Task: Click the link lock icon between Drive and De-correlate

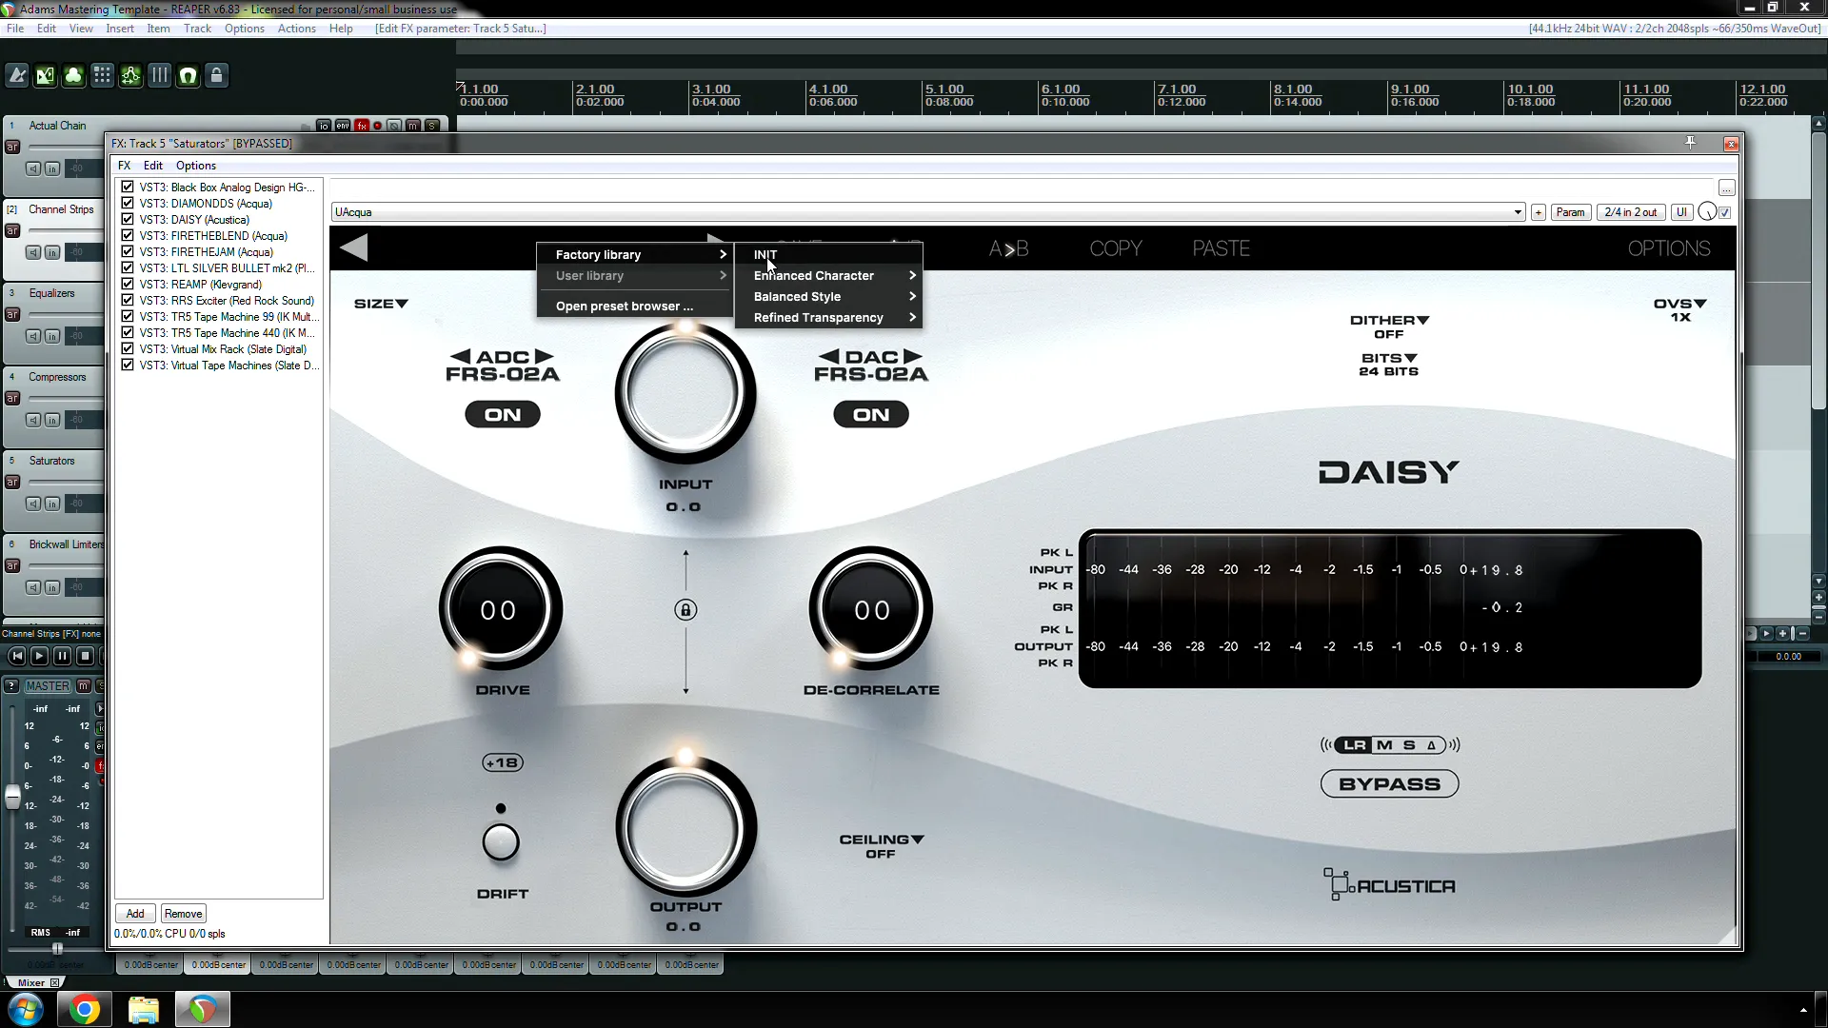Action: 685,610
